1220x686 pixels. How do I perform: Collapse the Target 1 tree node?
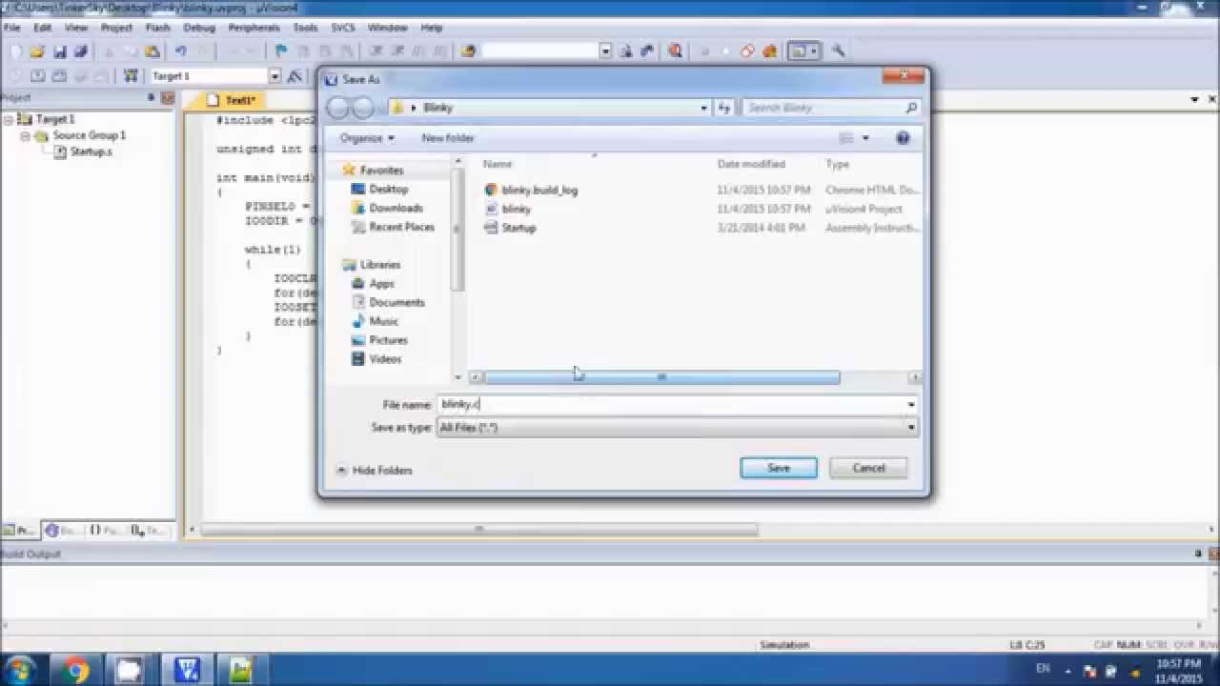click(9, 120)
